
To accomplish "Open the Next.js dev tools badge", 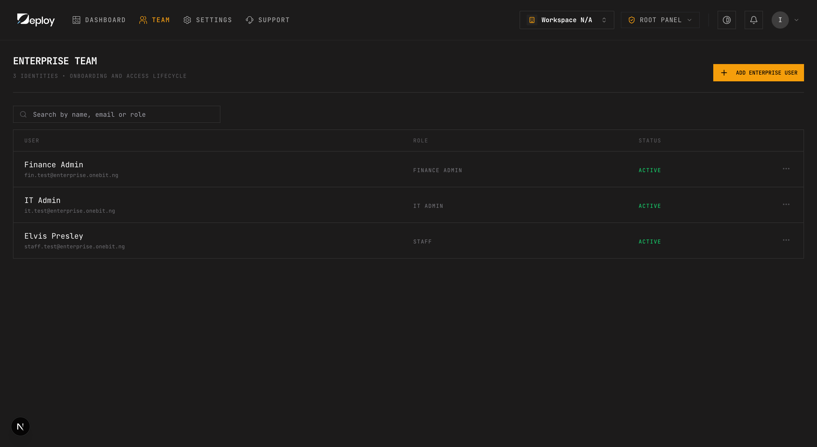I will click(x=21, y=426).
